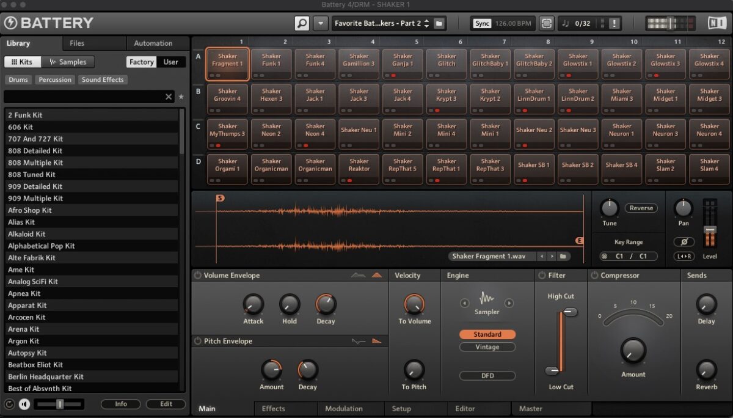Filter library by Drums tag
The width and height of the screenshot is (733, 418).
tap(18, 80)
